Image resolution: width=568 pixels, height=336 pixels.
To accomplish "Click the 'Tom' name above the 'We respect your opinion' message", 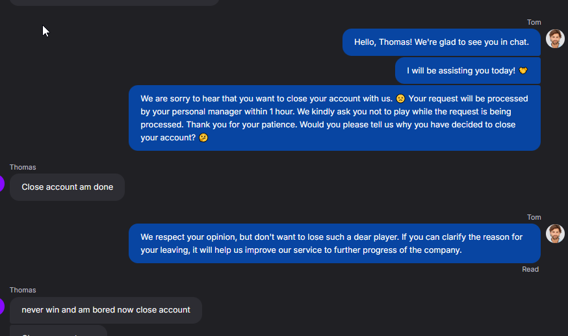I will tap(534, 217).
